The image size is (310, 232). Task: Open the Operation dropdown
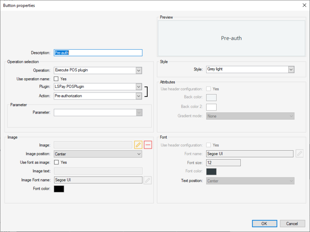[139, 70]
